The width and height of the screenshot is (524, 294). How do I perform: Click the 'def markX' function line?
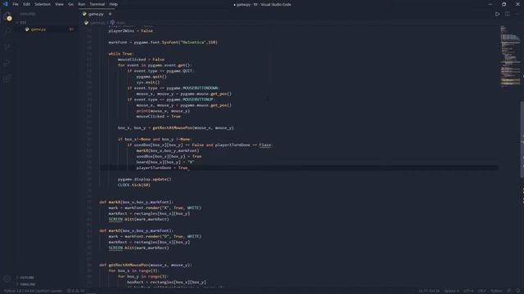pos(137,202)
